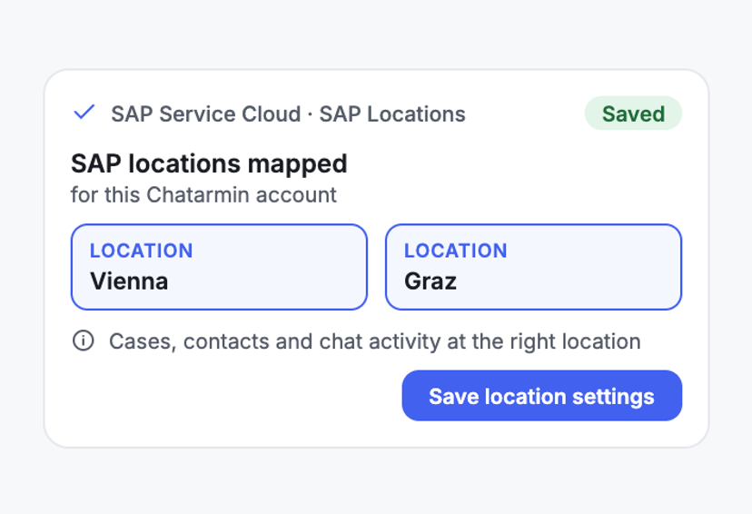This screenshot has width=752, height=514.
Task: Select the Graz location card
Action: click(x=533, y=267)
